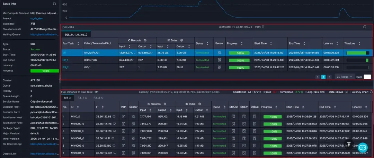Switch to the R2_1 instance tab
374x158 pixels.
[x=81, y=98]
